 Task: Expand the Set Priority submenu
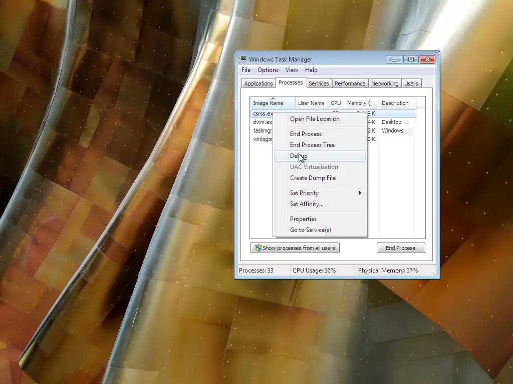(x=320, y=193)
